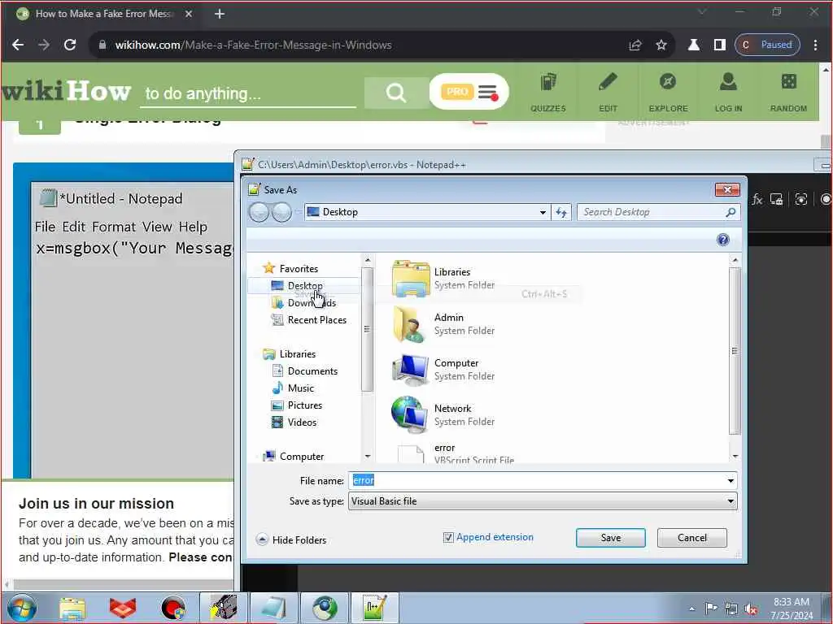Image resolution: width=833 pixels, height=624 pixels.
Task: Open Windows Start menu
Action: tap(22, 608)
